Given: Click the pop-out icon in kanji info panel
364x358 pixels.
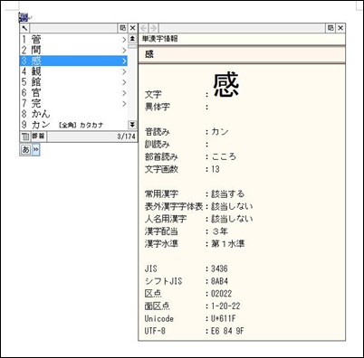Looking at the screenshot, I should 330,28.
